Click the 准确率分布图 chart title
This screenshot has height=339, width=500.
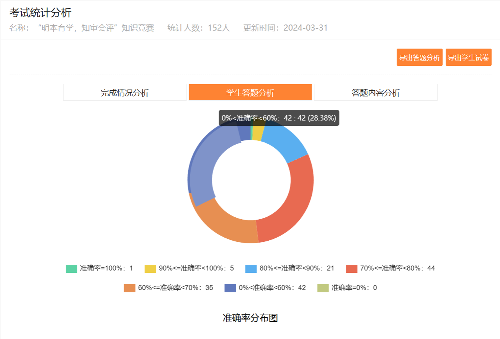(250, 318)
